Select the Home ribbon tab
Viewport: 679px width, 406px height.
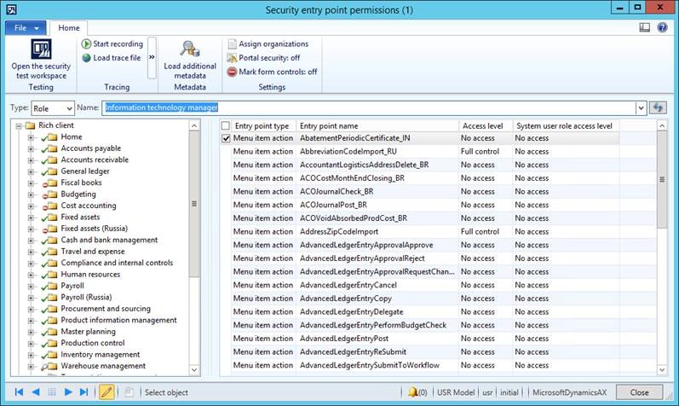pos(68,27)
